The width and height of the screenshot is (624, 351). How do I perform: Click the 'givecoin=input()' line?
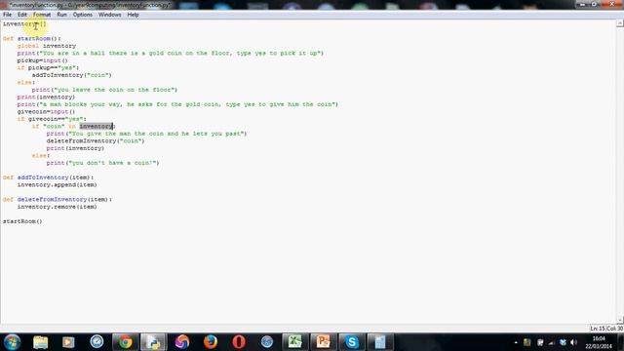point(46,112)
